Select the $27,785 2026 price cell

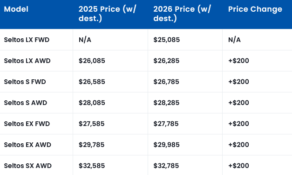tap(166, 124)
